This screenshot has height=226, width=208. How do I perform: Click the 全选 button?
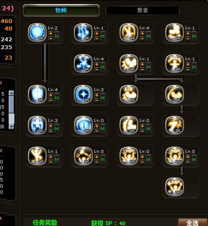click(193, 222)
